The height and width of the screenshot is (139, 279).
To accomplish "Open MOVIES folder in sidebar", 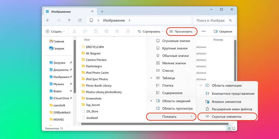I will click(x=57, y=120).
